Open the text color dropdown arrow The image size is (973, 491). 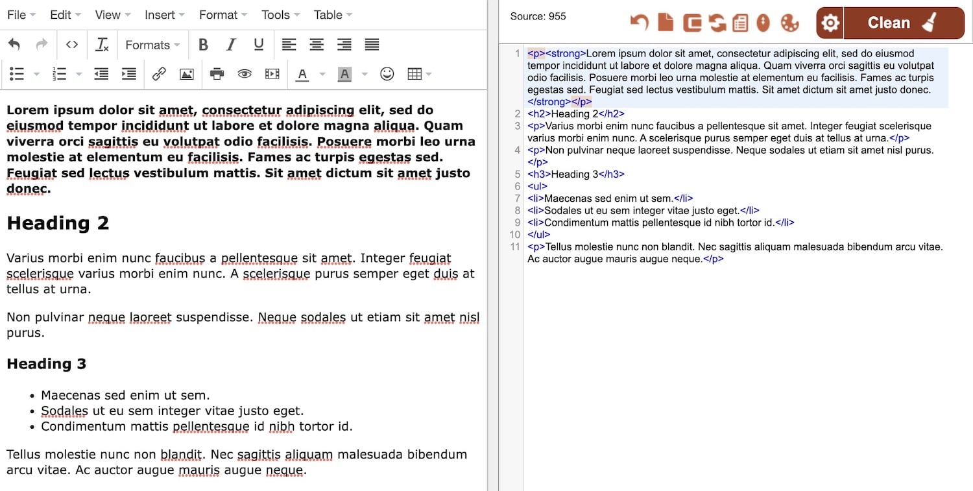[x=322, y=74]
